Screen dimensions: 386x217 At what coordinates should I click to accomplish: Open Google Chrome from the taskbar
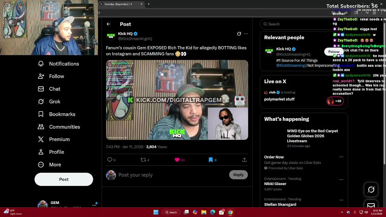pos(230,212)
